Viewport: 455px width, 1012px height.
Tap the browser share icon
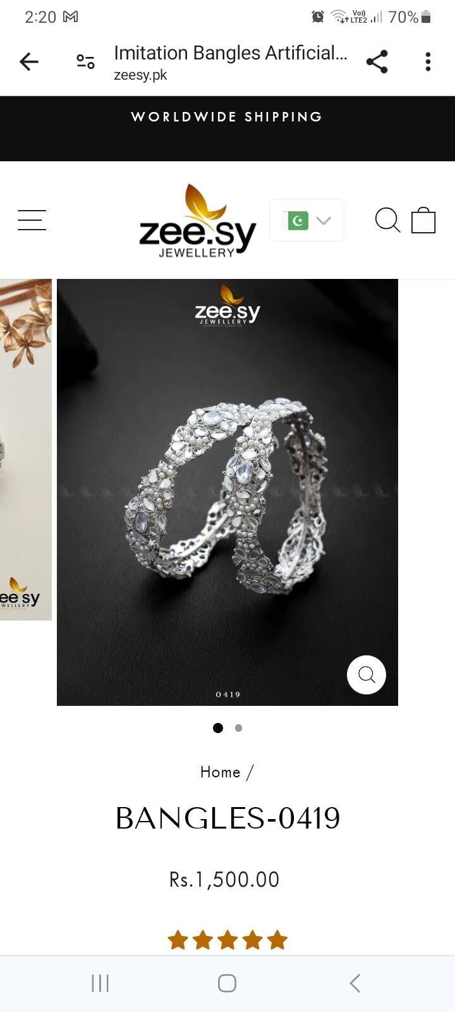click(377, 61)
